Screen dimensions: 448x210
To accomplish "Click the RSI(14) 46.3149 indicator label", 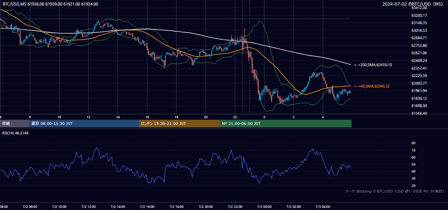I will click(x=15, y=133).
